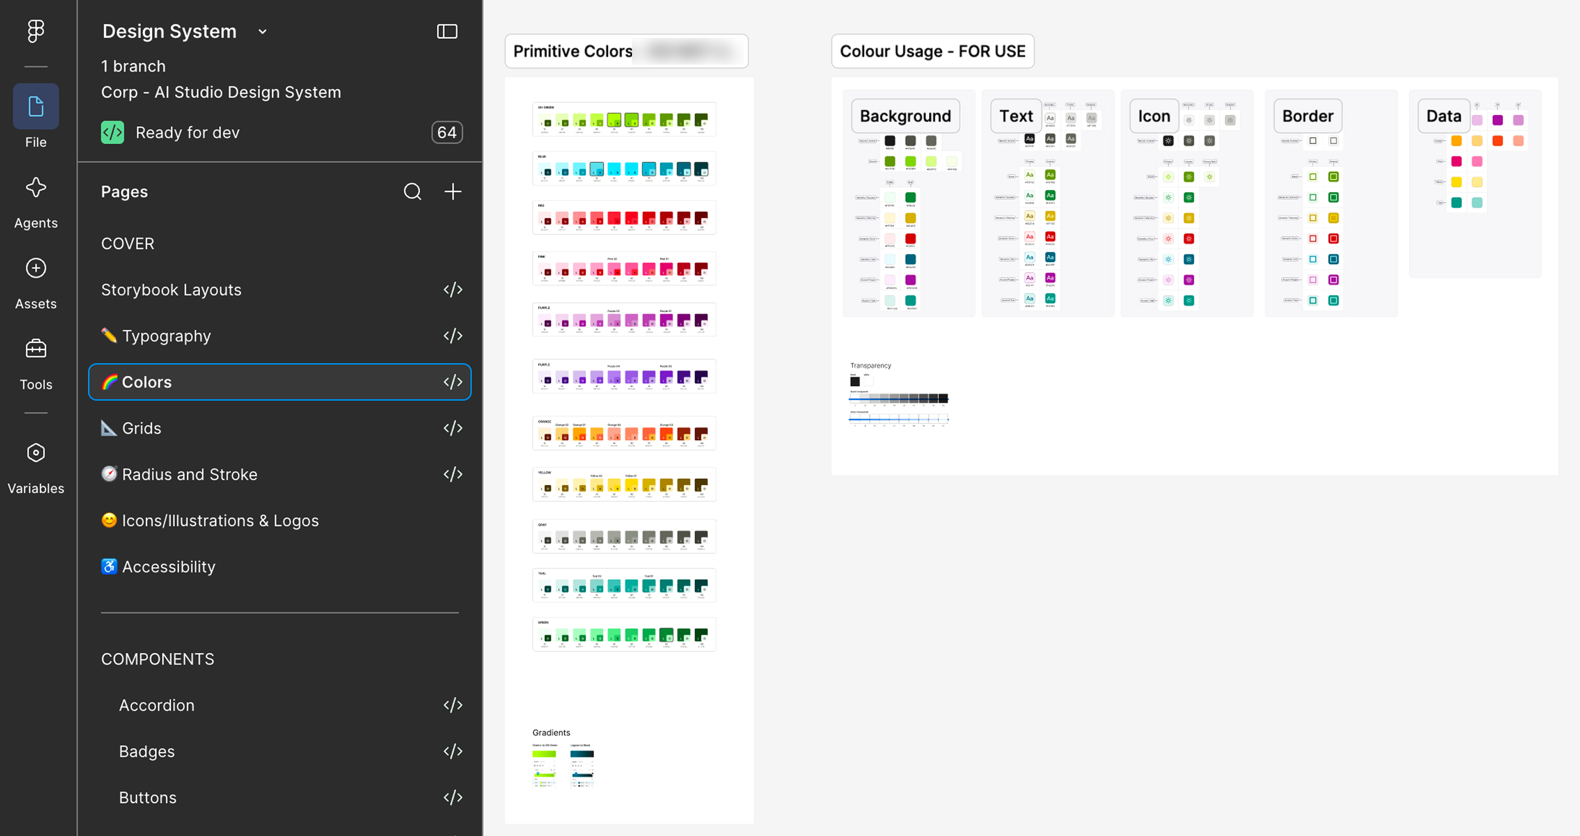Open the Tools panel icon
Image resolution: width=1580 pixels, height=836 pixels.
(36, 348)
